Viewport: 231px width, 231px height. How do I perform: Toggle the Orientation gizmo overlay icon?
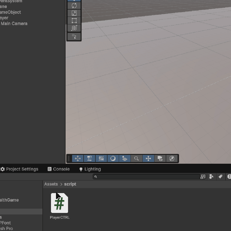pos(148,158)
